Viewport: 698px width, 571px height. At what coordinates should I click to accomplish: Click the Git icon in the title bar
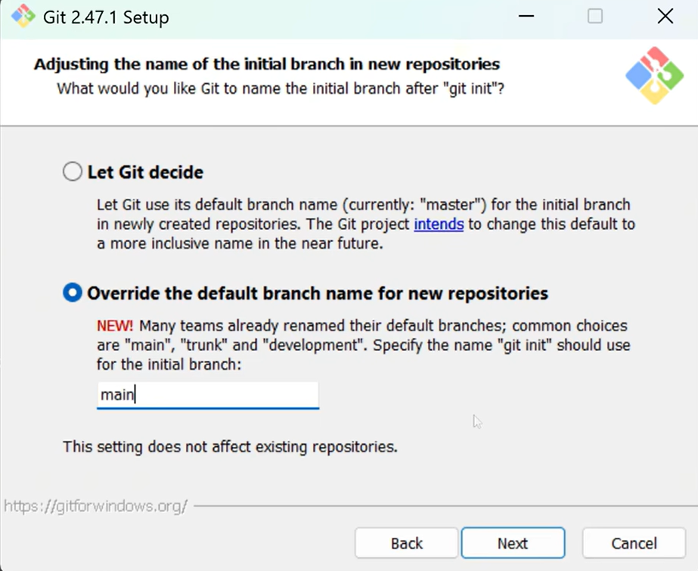tap(23, 17)
